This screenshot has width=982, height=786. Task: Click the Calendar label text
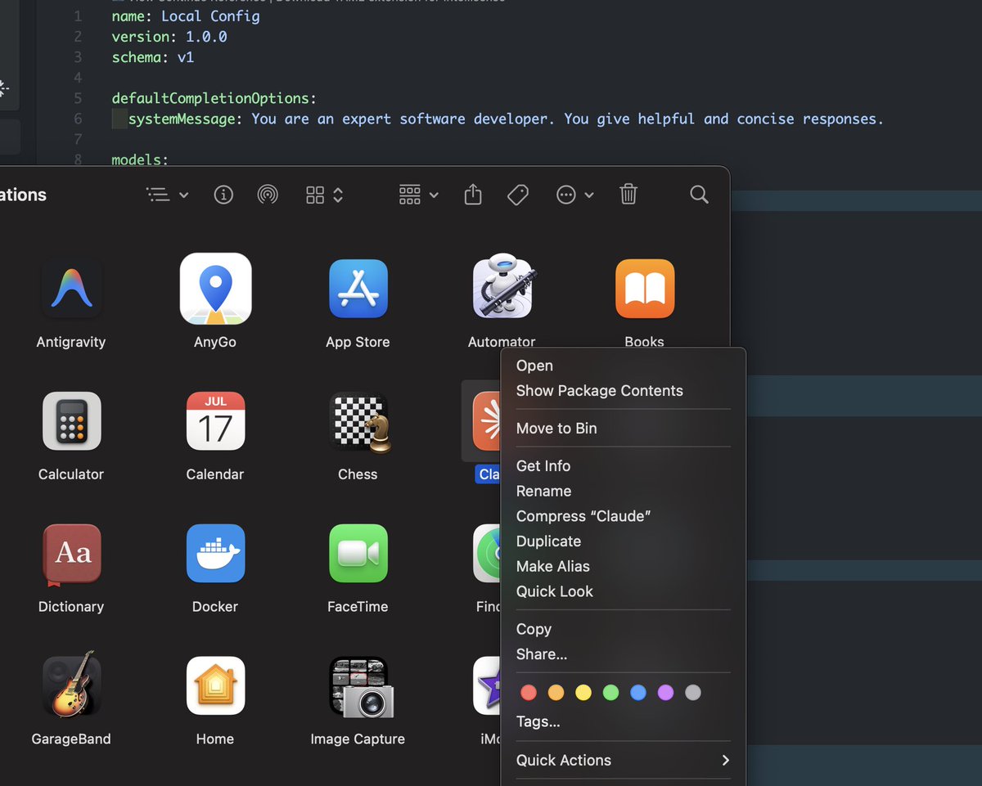(x=215, y=474)
